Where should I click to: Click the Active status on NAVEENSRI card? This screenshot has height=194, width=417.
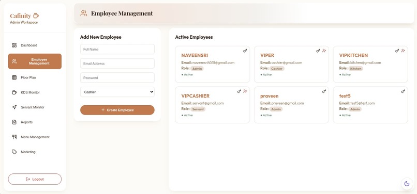(x=187, y=75)
